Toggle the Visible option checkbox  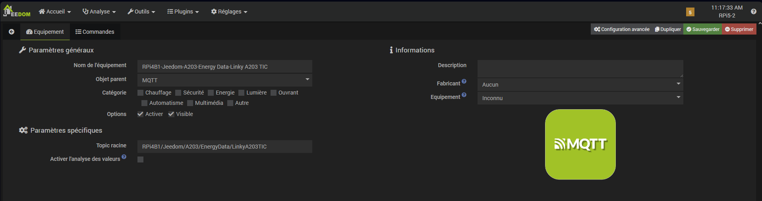[x=171, y=114]
